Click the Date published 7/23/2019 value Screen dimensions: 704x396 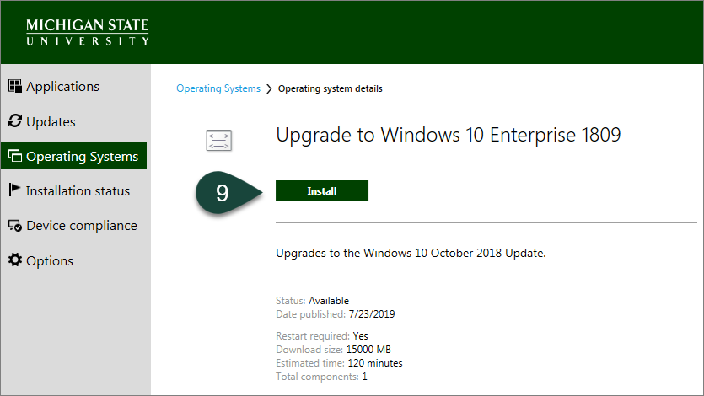click(372, 314)
